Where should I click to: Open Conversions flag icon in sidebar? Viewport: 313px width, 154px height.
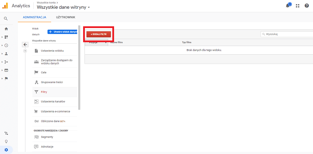[6, 79]
